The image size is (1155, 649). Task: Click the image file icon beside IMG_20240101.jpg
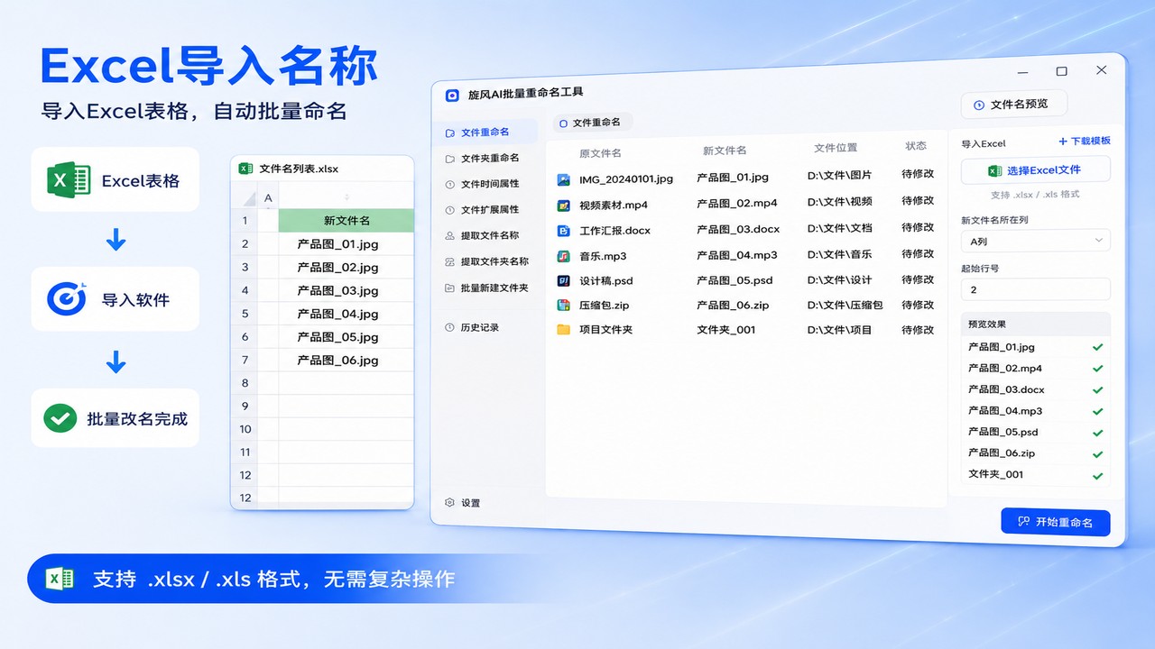click(563, 179)
